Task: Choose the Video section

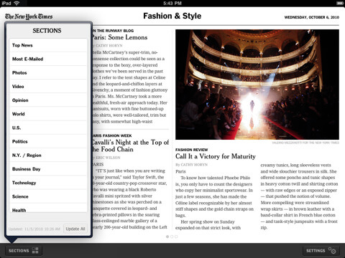Action: pyautogui.click(x=48, y=87)
